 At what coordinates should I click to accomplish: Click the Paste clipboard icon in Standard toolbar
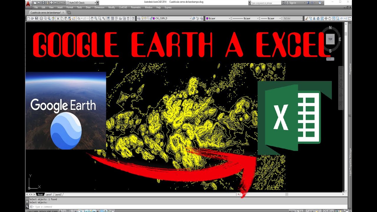click(66, 18)
